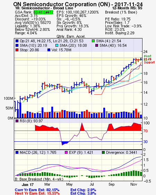Click the 'Range: 4.04%' text
Screen dimensions: 156x195
coord(26,33)
